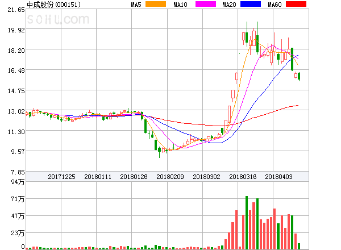Click the last green volume bar at far right
This screenshot has height=250, width=341.
pos(299,246)
